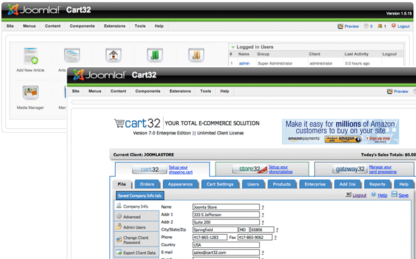This screenshot has width=416, height=259.
Task: Click the Sign up now link in Amazon banner
Action: (x=379, y=139)
